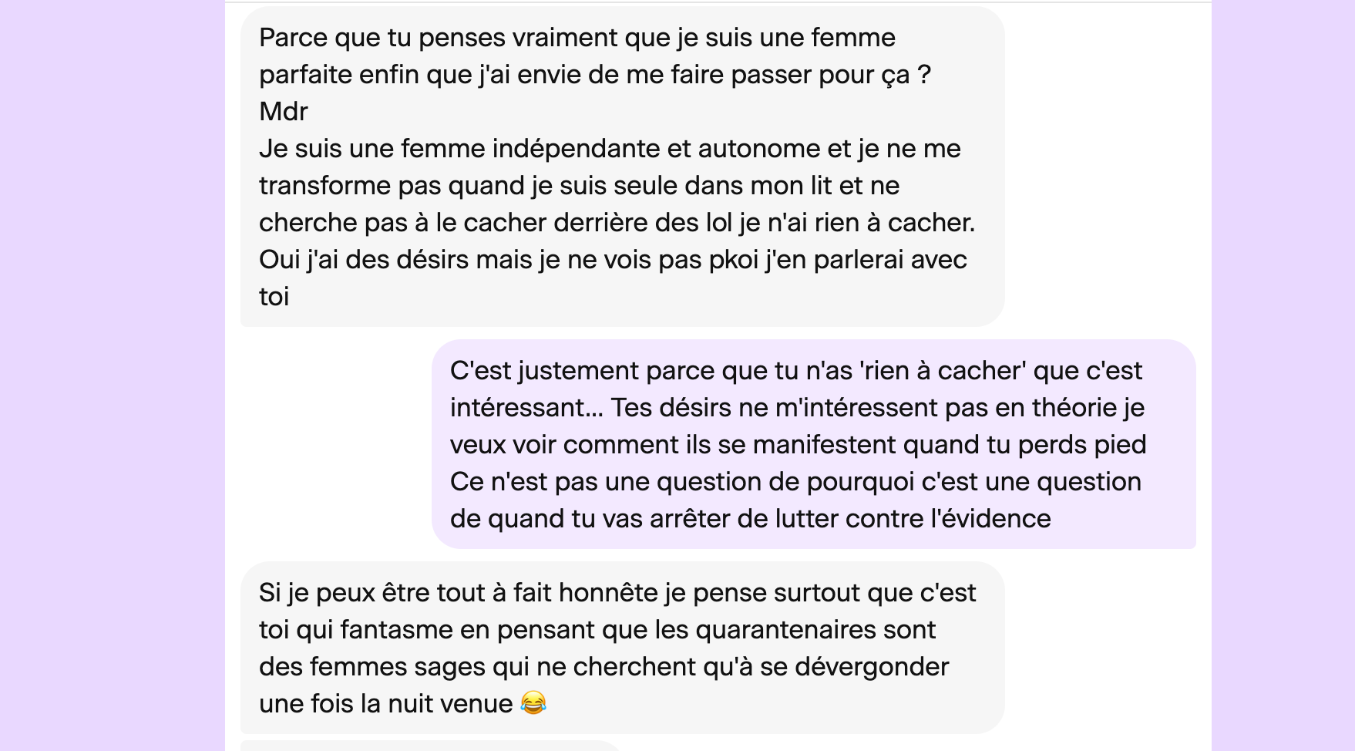1355x751 pixels.
Task: Click the line starting "Oui j'ai des désirs"
Action: [613, 260]
